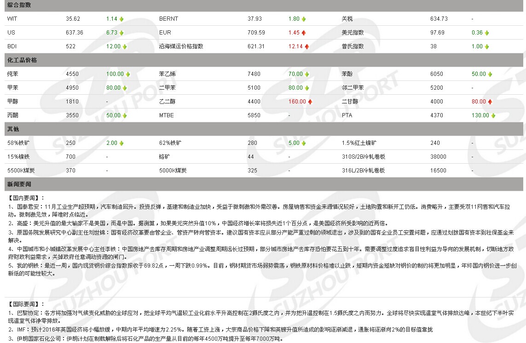Click the red up arrow next to EUR 1.45
Viewport: 526px width, 343px height.
click(304, 33)
